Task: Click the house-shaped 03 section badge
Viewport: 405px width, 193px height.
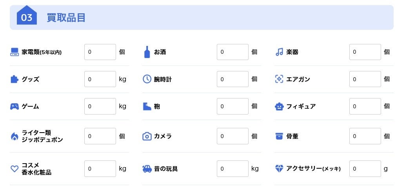Action: pos(27,16)
